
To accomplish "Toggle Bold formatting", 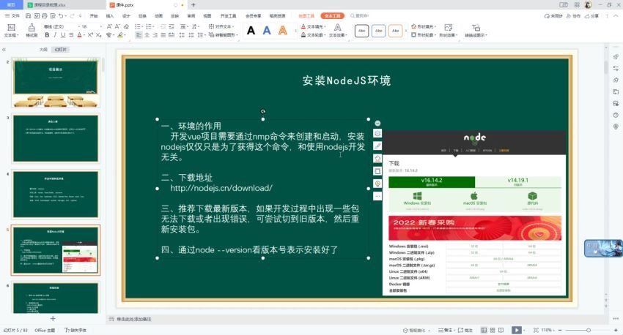I will pyautogui.click(x=47, y=35).
